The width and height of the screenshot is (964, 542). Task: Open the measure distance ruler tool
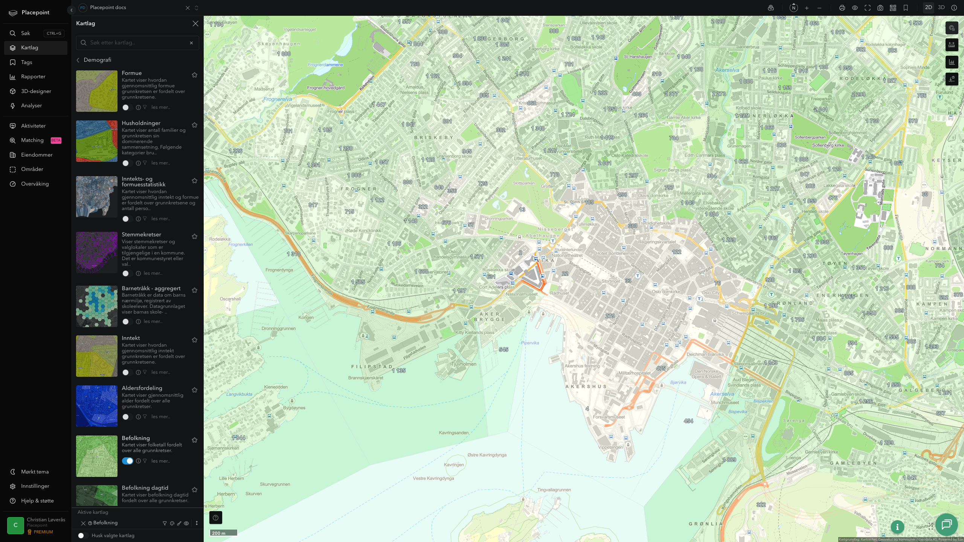pyautogui.click(x=952, y=45)
